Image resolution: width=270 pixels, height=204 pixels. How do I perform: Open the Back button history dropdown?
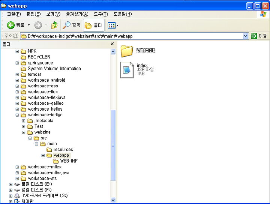28,25
